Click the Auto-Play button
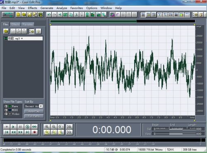This screenshot has width=207, height=153. [x=34, y=111]
